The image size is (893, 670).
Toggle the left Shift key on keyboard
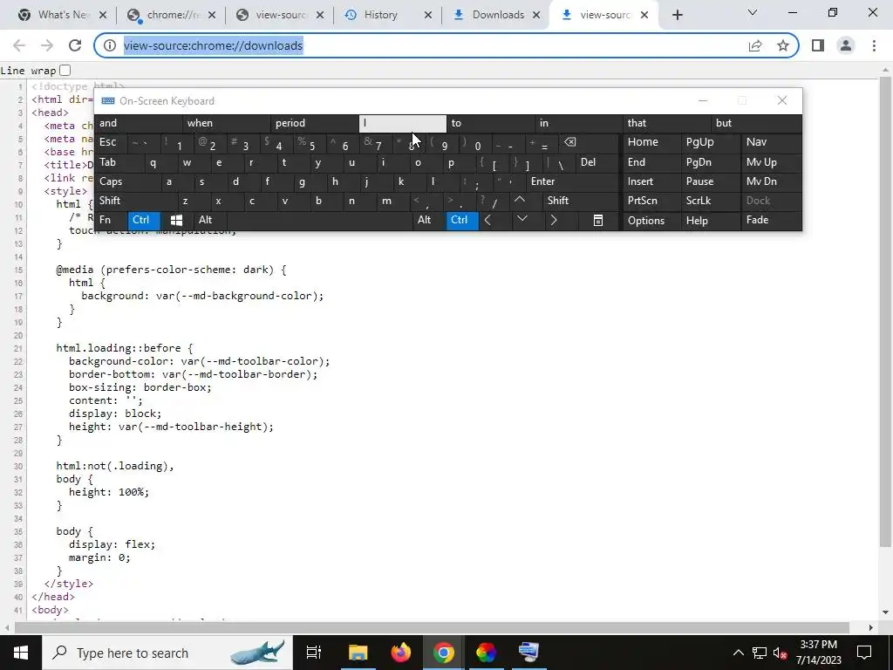[x=135, y=201]
